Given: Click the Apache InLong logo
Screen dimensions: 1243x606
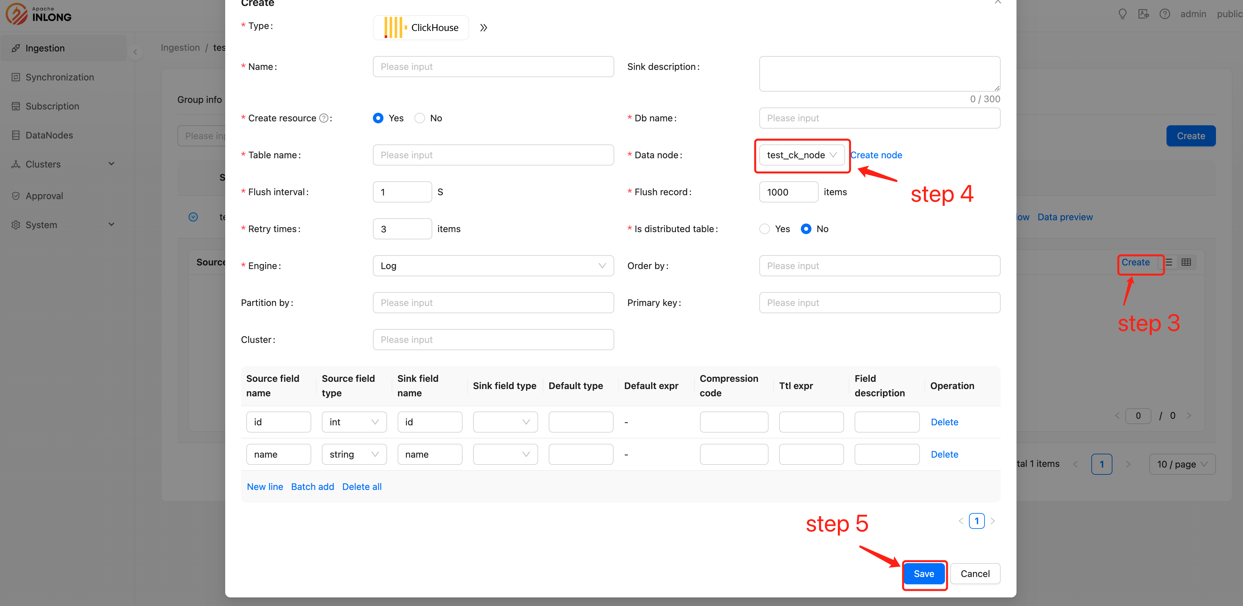Looking at the screenshot, I should click(39, 15).
